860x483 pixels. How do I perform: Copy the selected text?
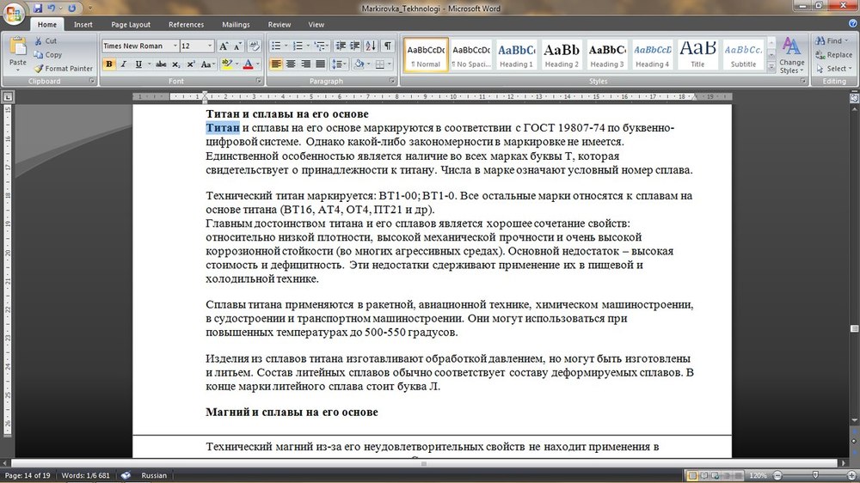tap(47, 55)
